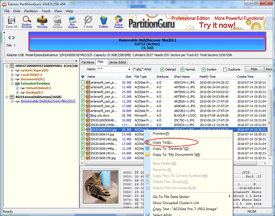
Task: Switch to the Sector Editor tab
Action: tap(118, 62)
